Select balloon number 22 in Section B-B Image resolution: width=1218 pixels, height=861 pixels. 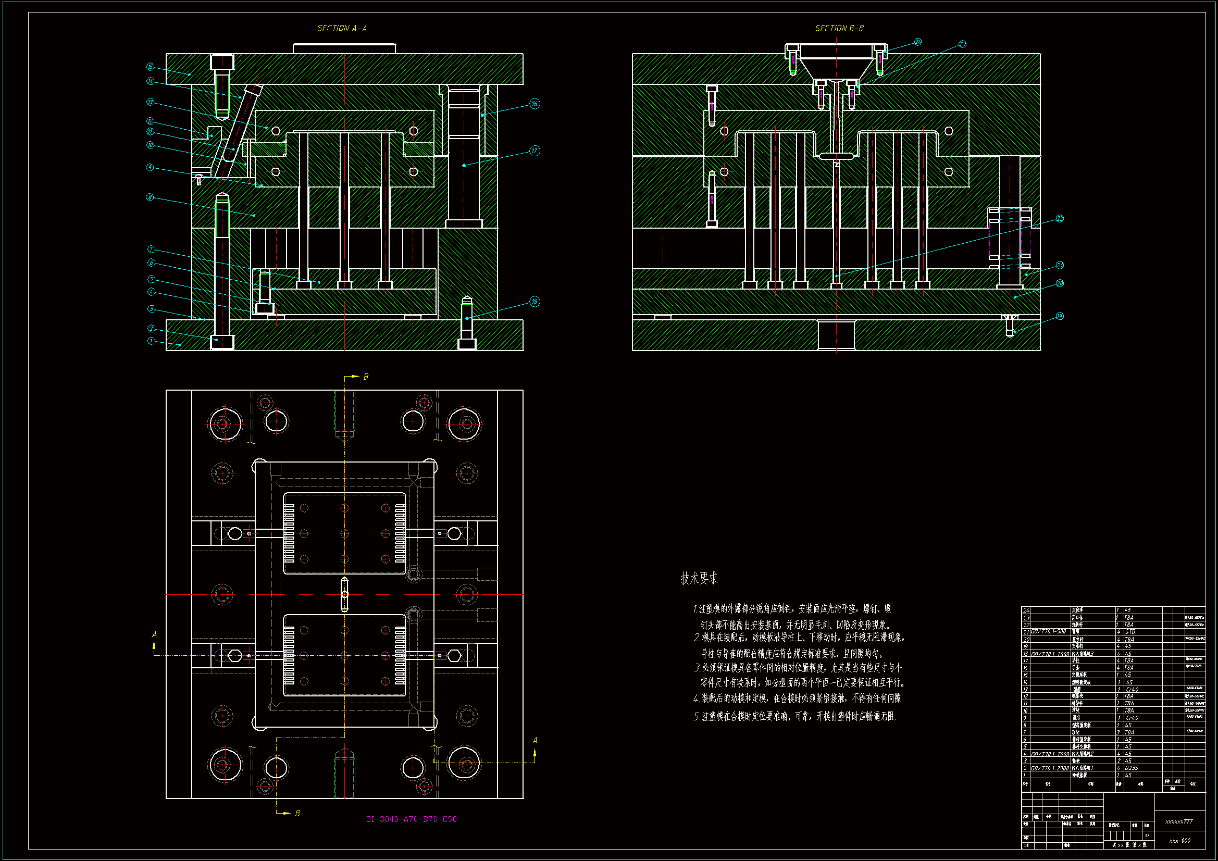coord(1060,219)
